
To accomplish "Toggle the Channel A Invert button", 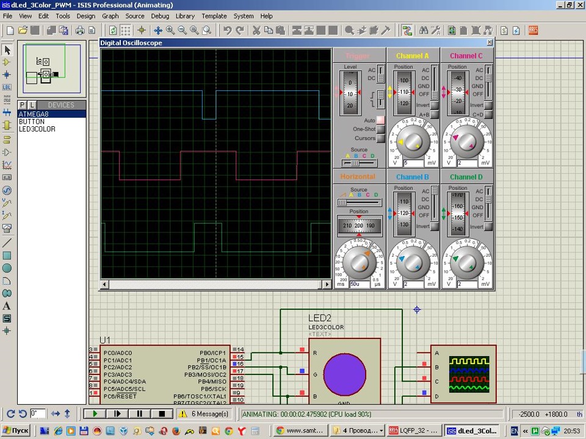I will point(436,105).
